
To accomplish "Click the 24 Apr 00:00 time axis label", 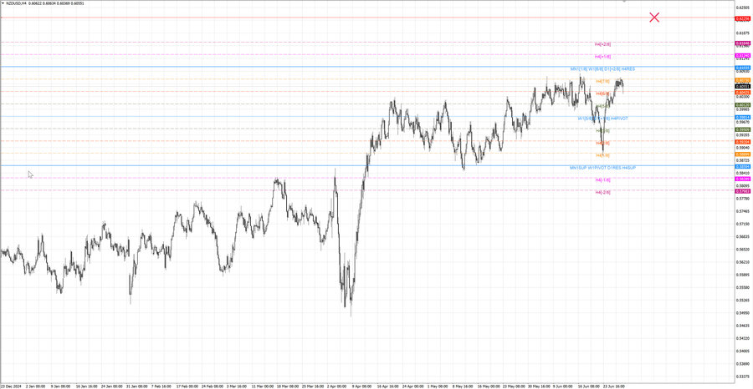I will click(x=412, y=386).
